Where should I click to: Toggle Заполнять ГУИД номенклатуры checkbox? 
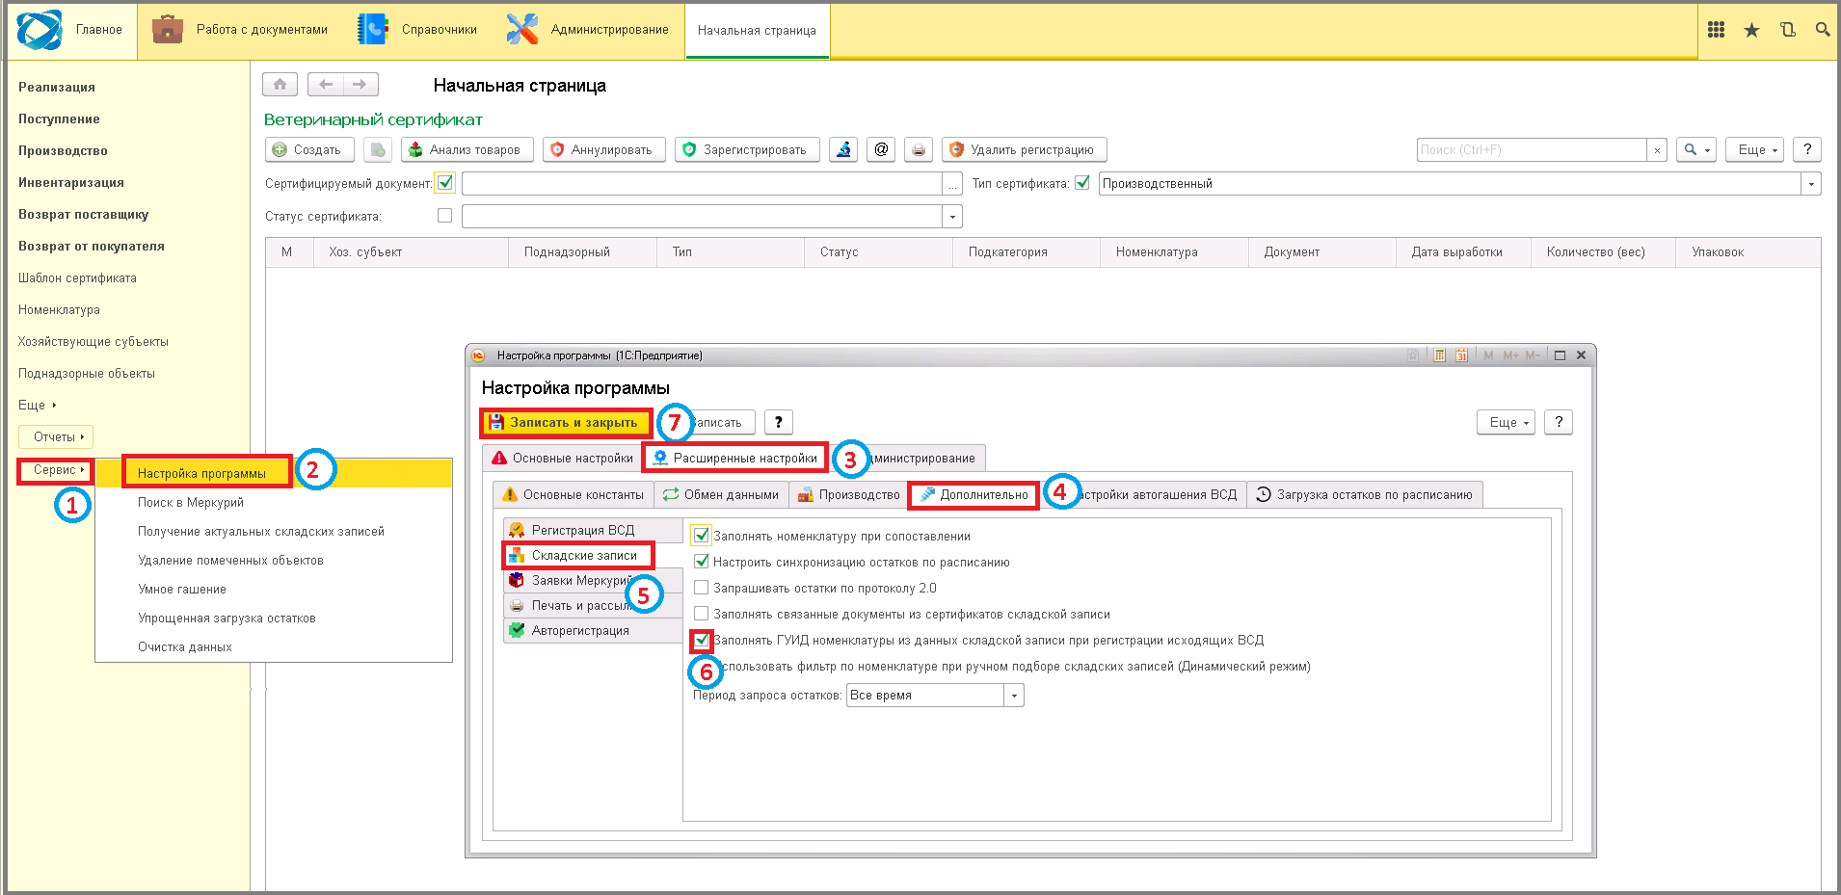(702, 640)
